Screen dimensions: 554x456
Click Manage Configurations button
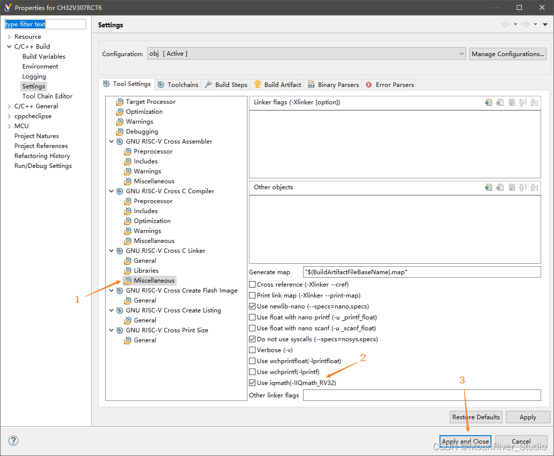[x=508, y=54]
